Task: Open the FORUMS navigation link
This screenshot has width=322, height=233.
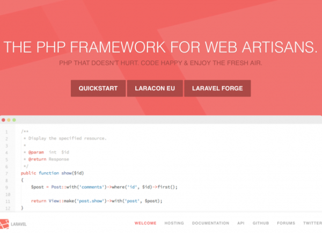Action: 286,223
